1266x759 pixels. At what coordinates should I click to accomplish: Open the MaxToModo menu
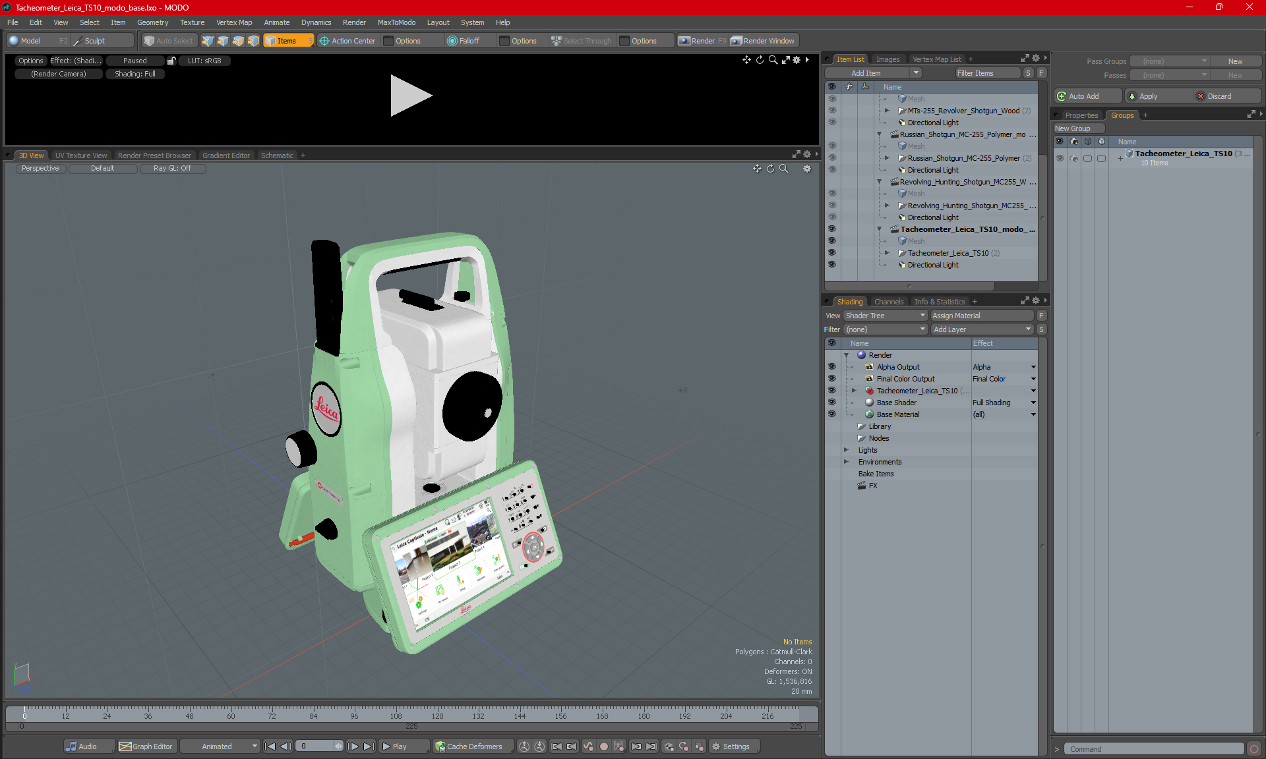point(396,22)
